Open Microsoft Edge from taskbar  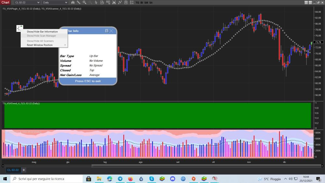tap(110, 179)
